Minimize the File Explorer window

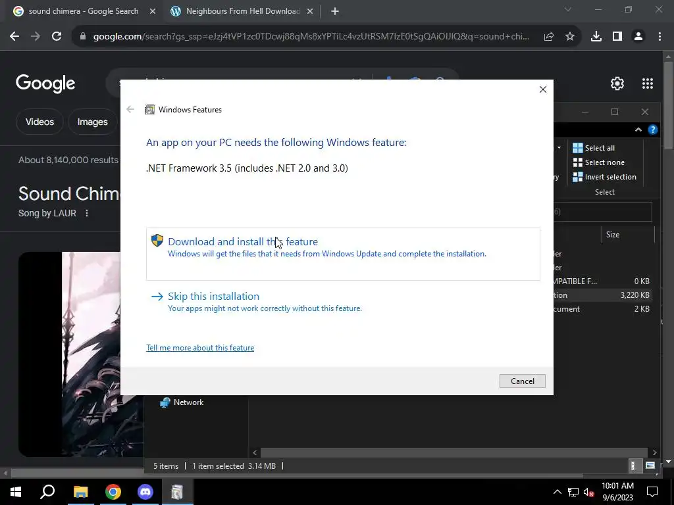[585, 112]
